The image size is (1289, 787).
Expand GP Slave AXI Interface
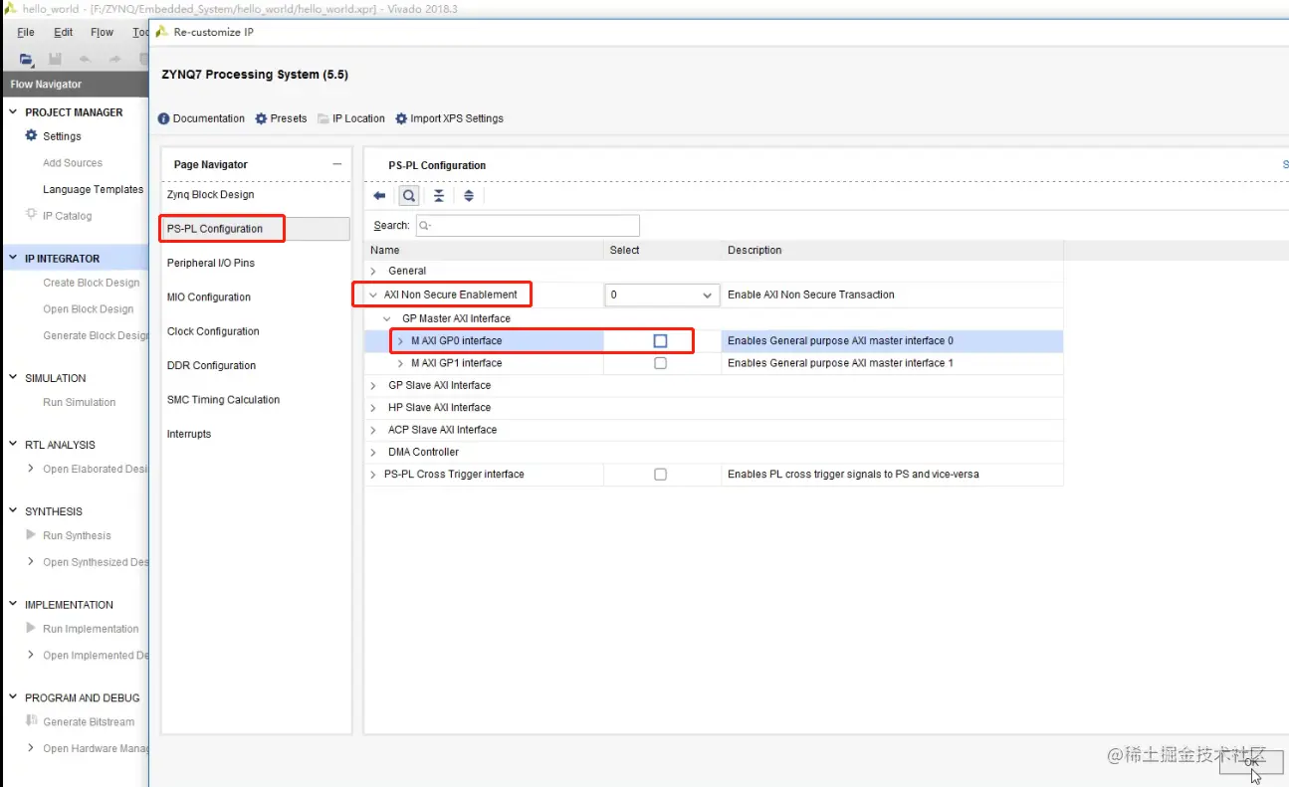373,385
